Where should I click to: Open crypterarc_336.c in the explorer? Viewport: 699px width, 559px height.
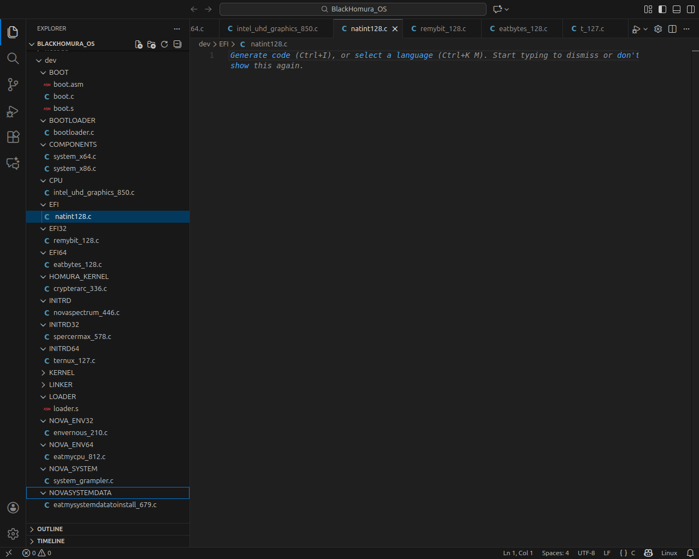click(x=80, y=289)
